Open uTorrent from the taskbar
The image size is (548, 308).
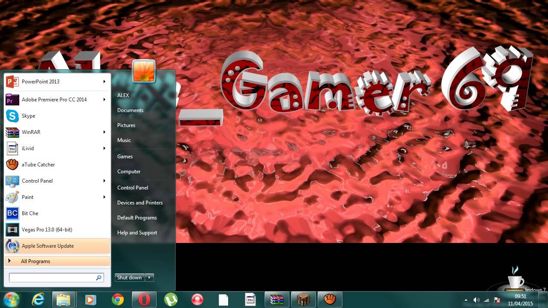171,299
